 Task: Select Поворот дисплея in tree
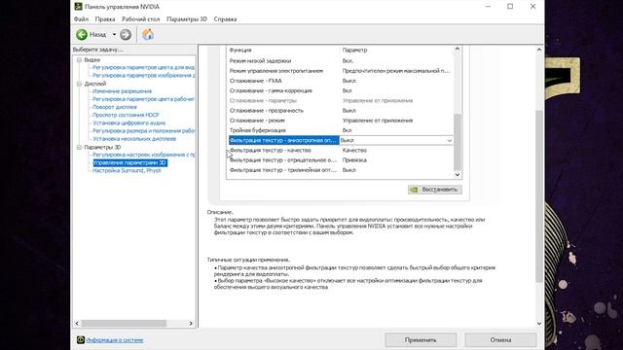pyautogui.click(x=115, y=107)
